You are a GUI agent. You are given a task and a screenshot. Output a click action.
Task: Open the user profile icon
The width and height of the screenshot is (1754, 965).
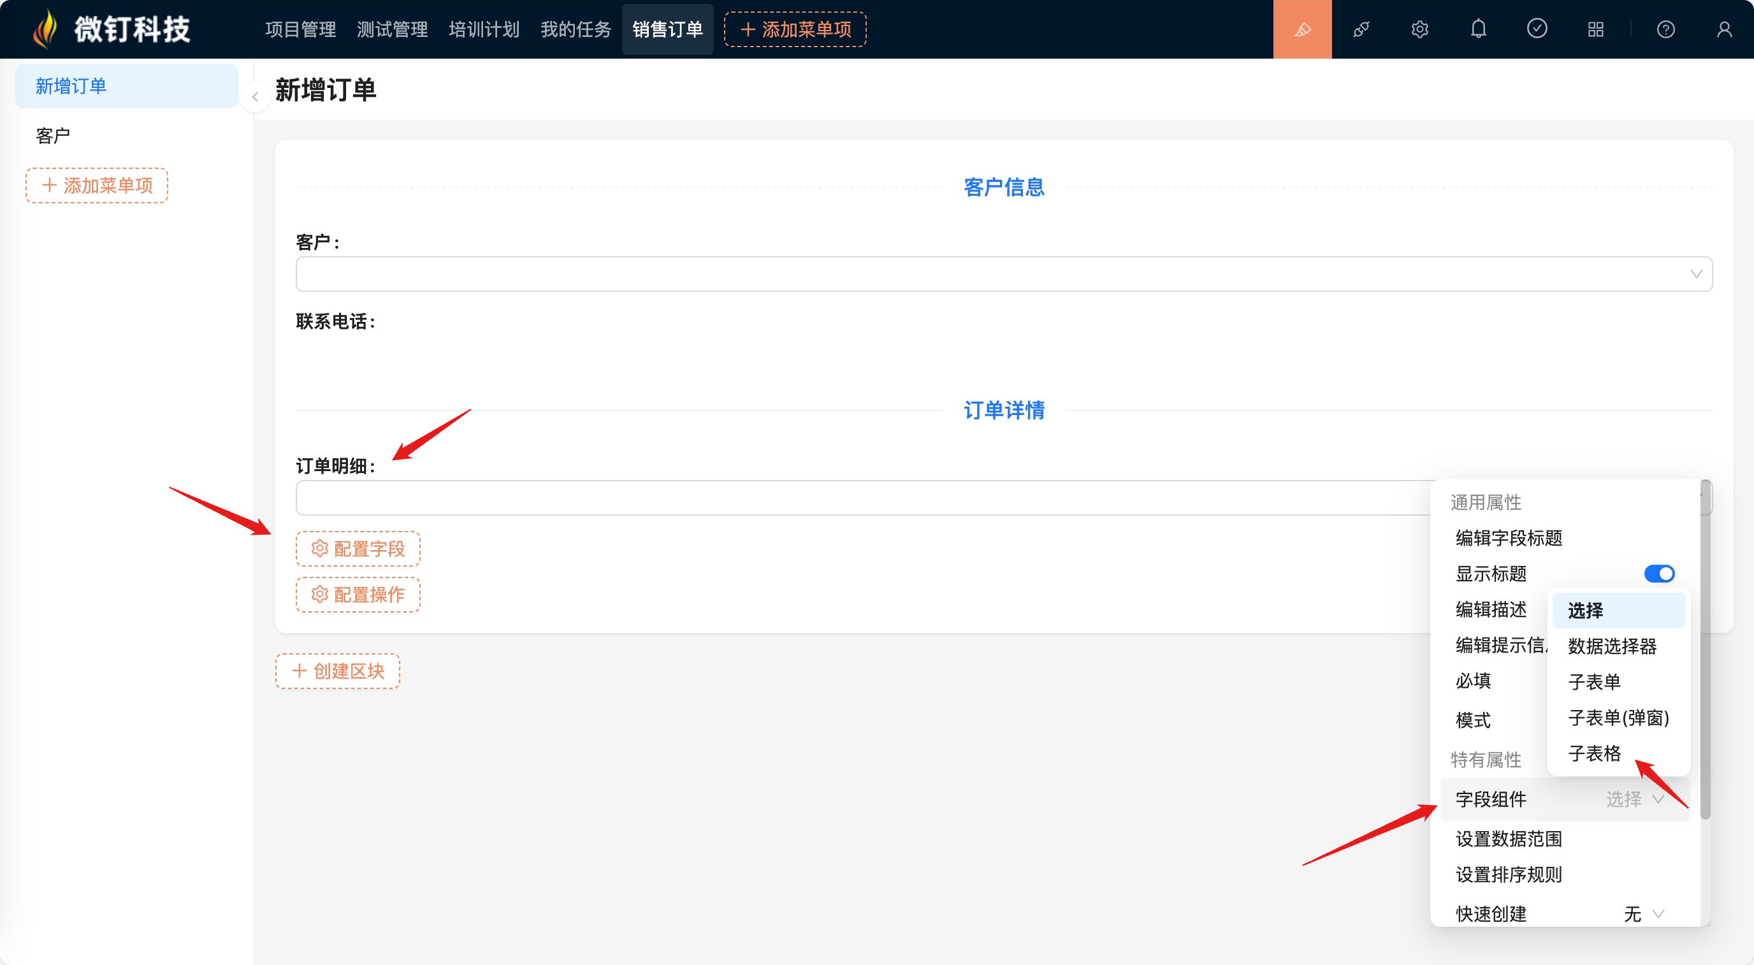1724,29
